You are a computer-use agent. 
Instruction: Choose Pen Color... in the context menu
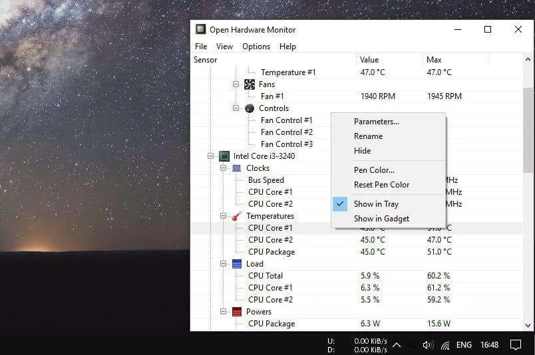coord(389,170)
